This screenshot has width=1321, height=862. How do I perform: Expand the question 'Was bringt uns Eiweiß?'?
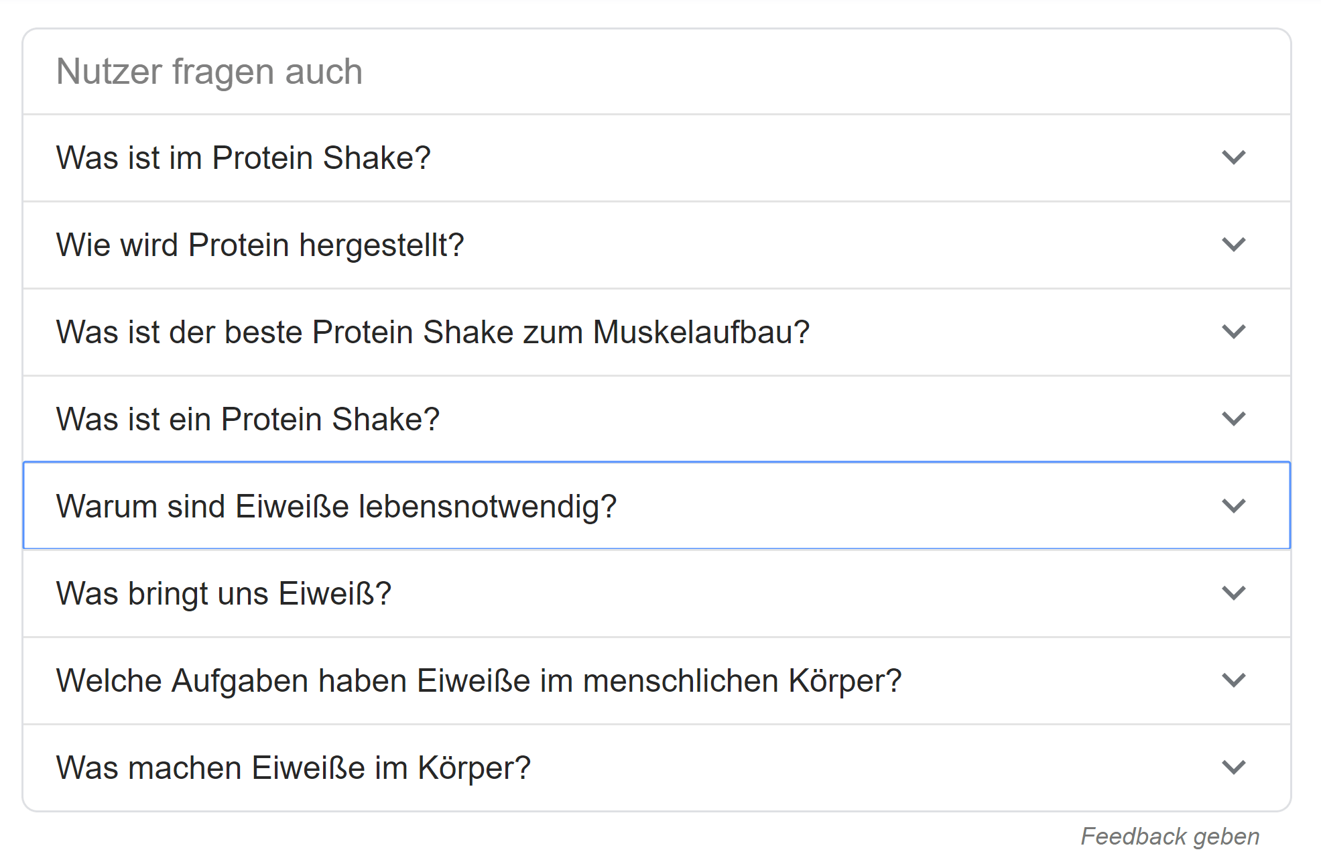tap(224, 594)
